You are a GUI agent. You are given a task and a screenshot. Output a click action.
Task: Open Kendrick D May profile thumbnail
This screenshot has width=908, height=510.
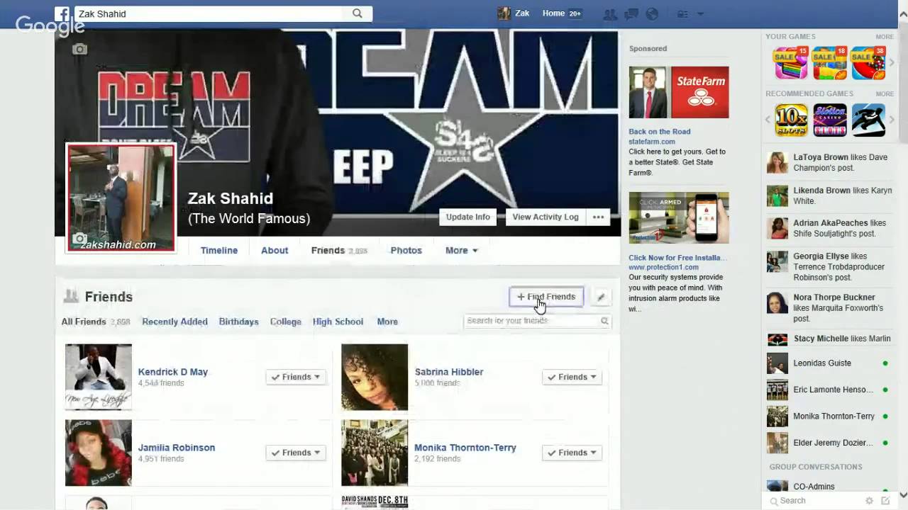point(99,377)
